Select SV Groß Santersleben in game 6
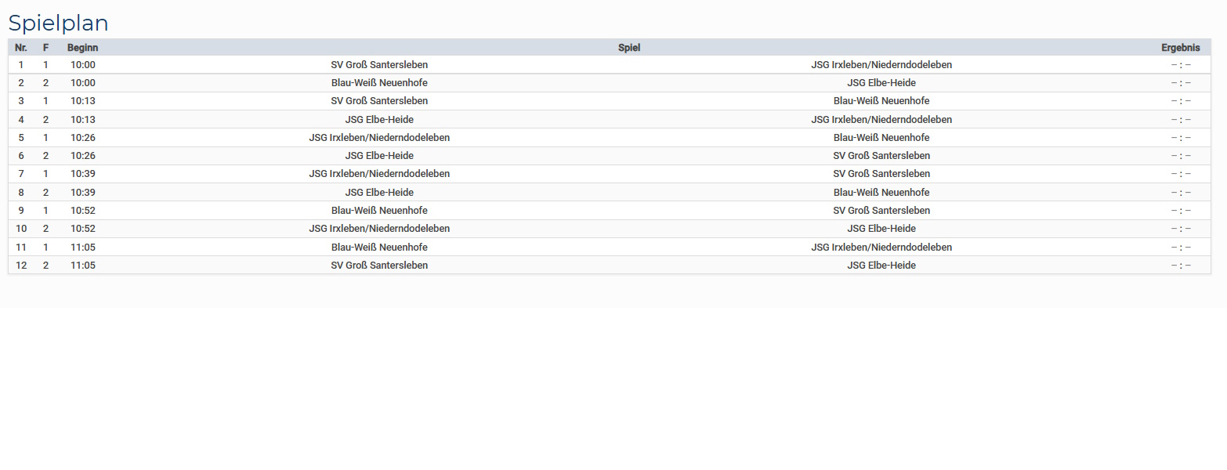The width and height of the screenshot is (1227, 470). (881, 156)
